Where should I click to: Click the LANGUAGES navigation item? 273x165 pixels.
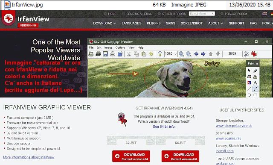(131, 23)
